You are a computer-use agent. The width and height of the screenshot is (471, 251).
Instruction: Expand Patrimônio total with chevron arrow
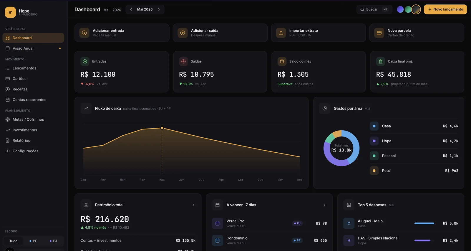coord(193,205)
